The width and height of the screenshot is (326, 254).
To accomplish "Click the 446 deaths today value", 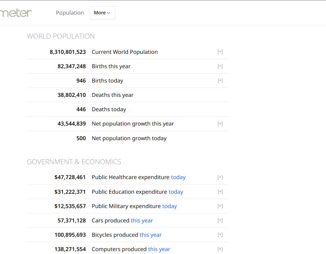I will click(x=81, y=109).
